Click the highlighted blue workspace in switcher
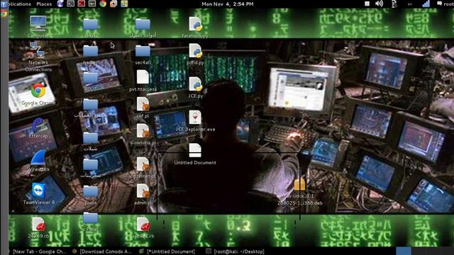Image resolution: width=454 pixels, height=255 pixels. pyautogui.click(x=404, y=251)
